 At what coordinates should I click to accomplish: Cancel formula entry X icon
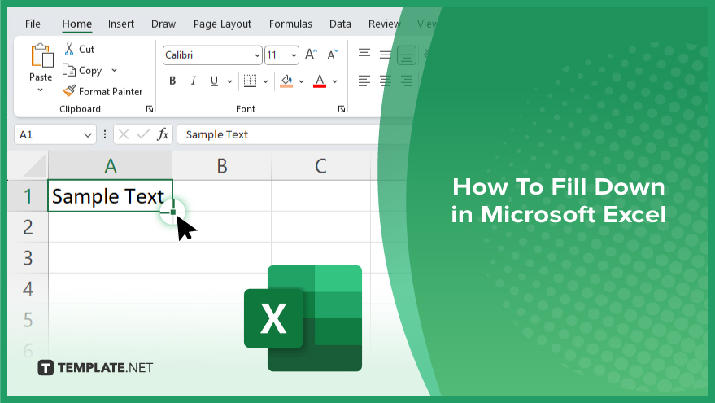point(124,134)
